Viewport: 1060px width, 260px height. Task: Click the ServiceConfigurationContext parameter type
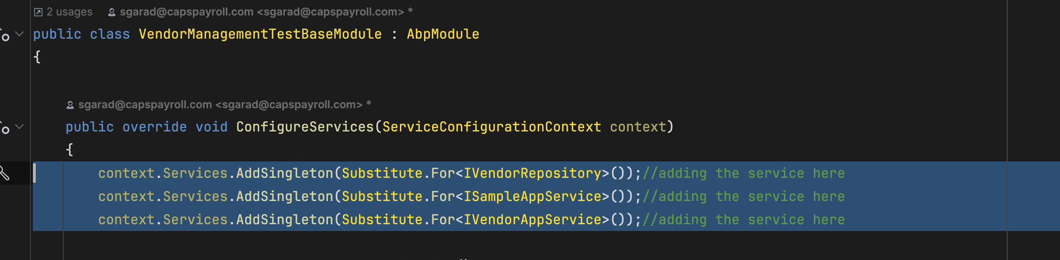click(491, 127)
